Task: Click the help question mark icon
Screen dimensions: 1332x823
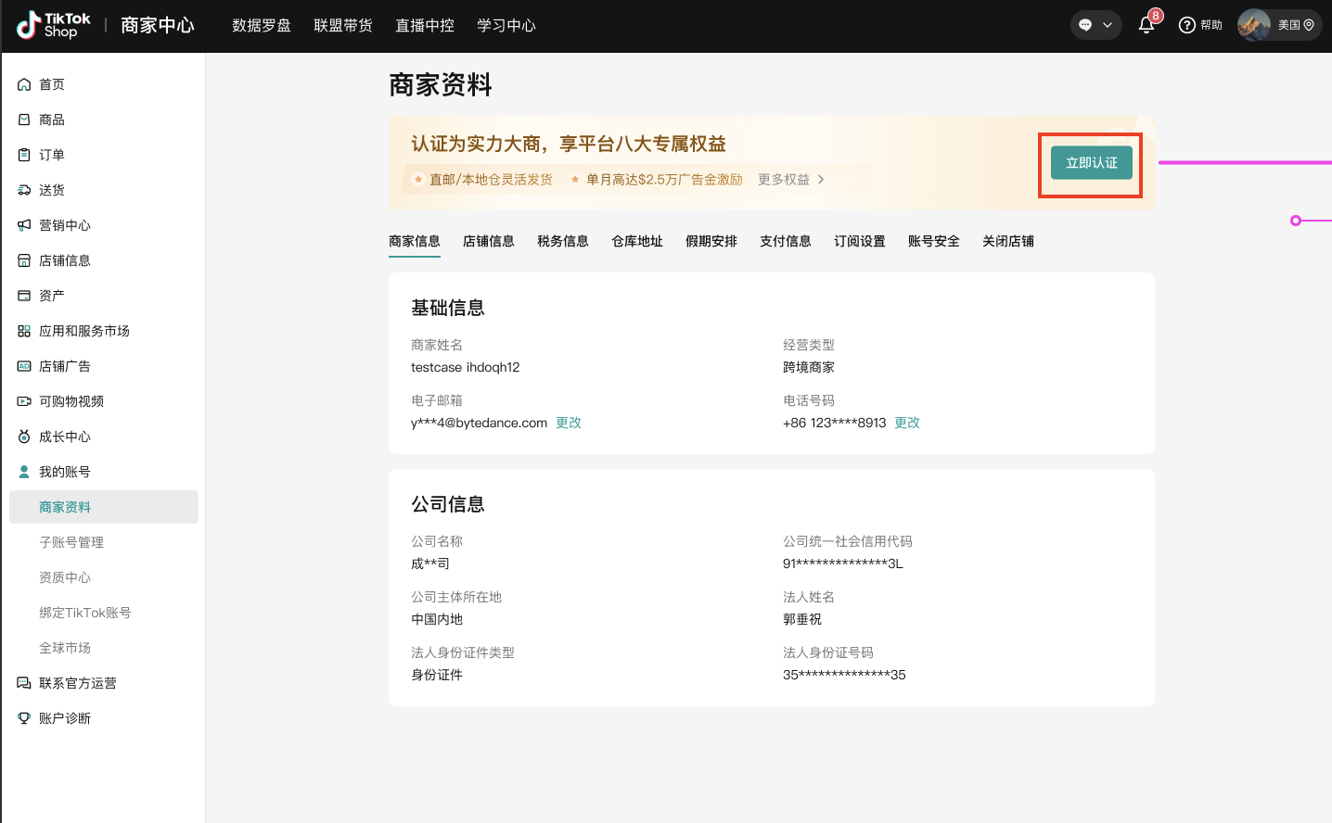Action: click(1186, 25)
